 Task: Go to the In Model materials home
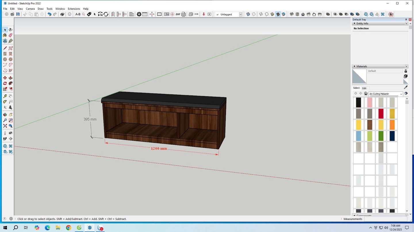tap(366, 93)
